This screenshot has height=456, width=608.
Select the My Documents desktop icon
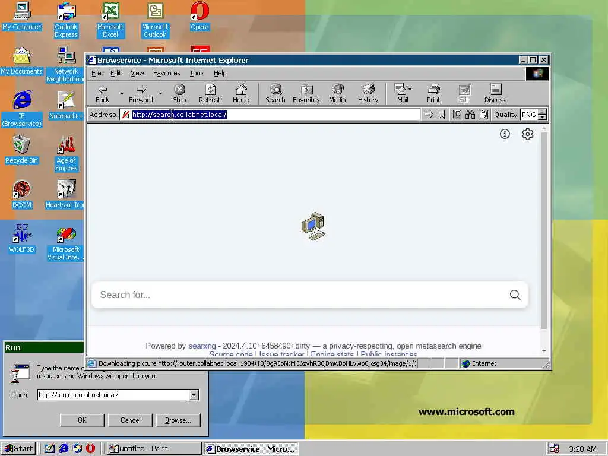tap(22, 61)
